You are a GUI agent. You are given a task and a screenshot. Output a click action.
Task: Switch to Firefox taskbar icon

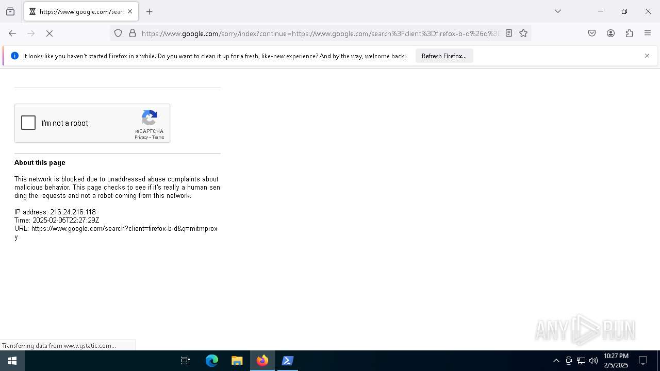pos(262,361)
